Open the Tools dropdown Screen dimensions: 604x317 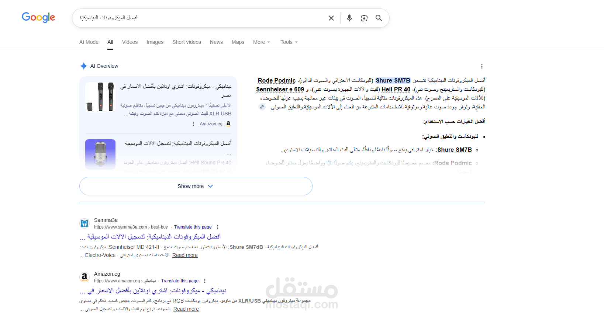click(289, 42)
